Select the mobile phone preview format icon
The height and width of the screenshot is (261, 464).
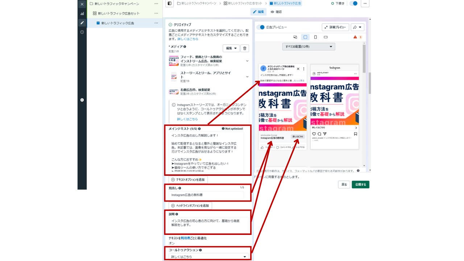pyautogui.click(x=315, y=37)
